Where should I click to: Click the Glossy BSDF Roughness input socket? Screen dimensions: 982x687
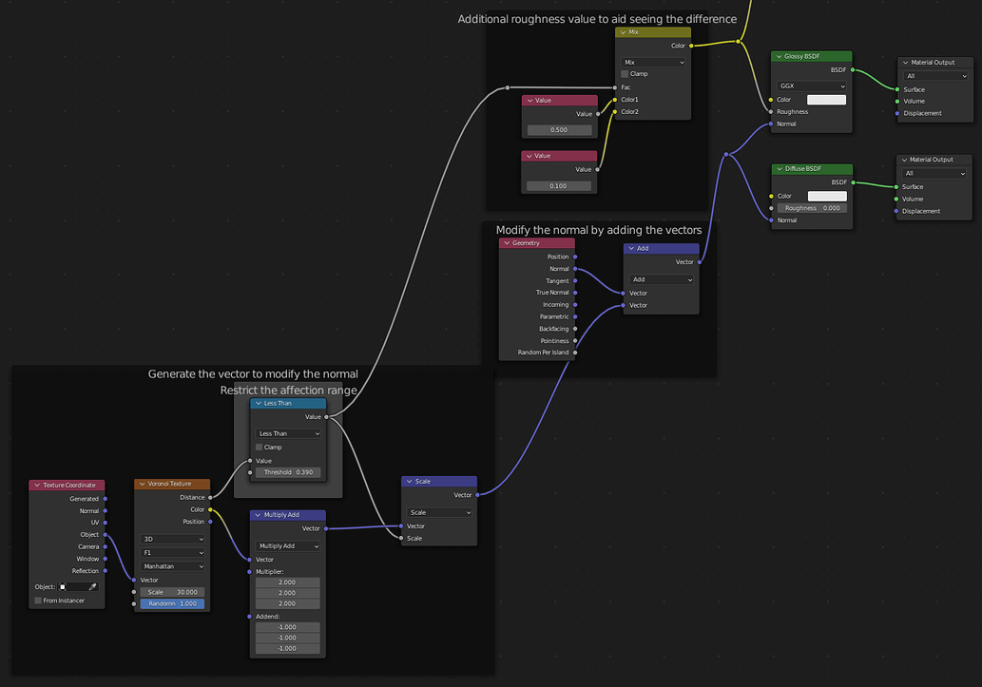771,112
